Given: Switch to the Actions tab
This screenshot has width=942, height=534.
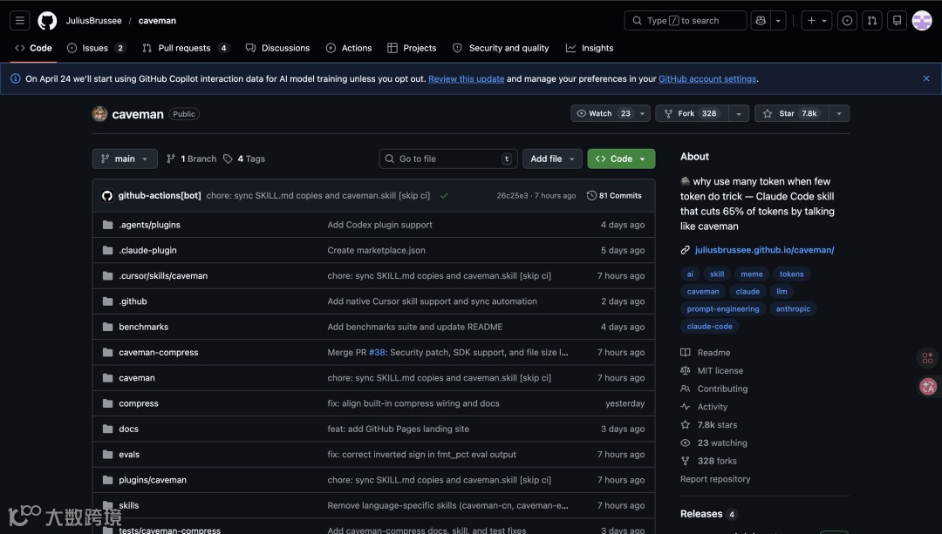Looking at the screenshot, I should click(x=349, y=48).
